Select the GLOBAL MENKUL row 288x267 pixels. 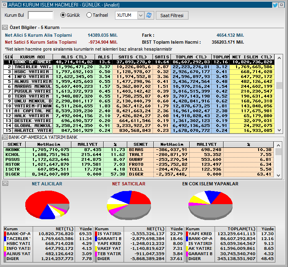pyautogui.click(x=139, y=126)
